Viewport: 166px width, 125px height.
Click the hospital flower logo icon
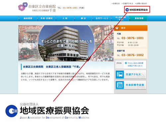point(23,7)
